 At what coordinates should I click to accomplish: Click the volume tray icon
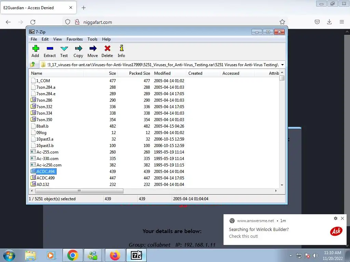(315, 256)
